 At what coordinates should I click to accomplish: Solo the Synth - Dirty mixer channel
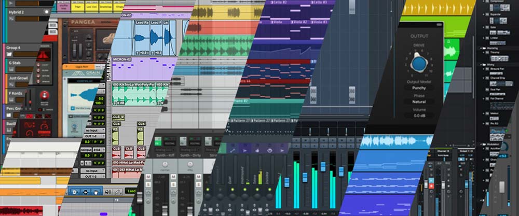(x=199, y=184)
